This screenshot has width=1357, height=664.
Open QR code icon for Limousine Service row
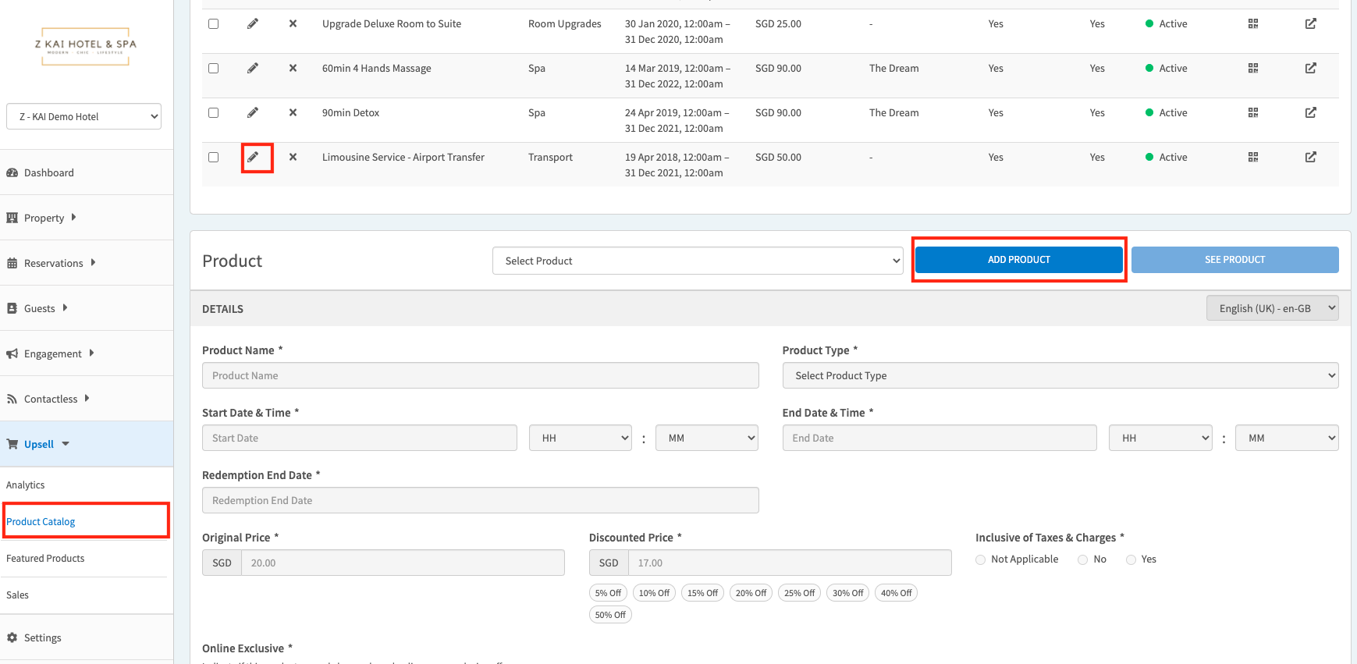1252,158
